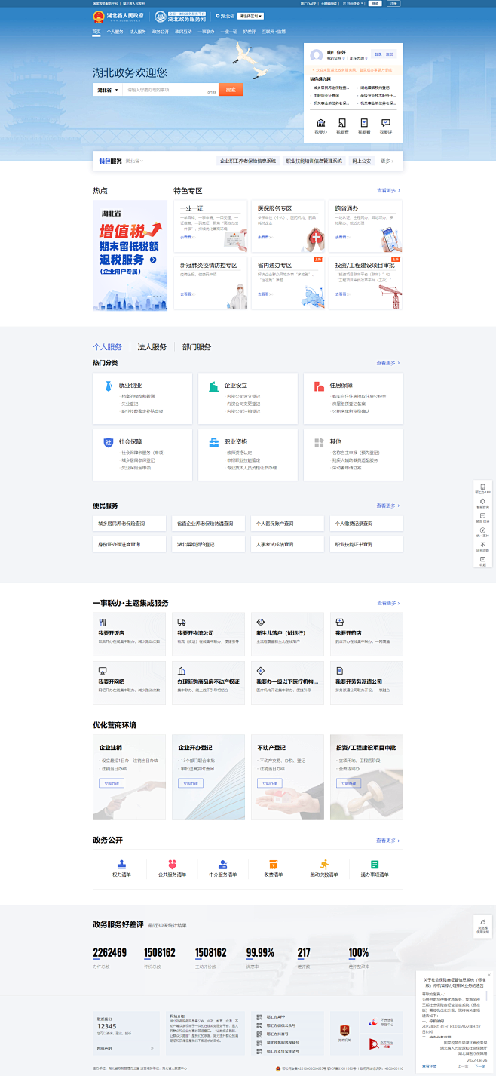Open the 增值税期末留抵税额退税服务 banner
The width and height of the screenshot is (496, 1076).
pos(130,255)
